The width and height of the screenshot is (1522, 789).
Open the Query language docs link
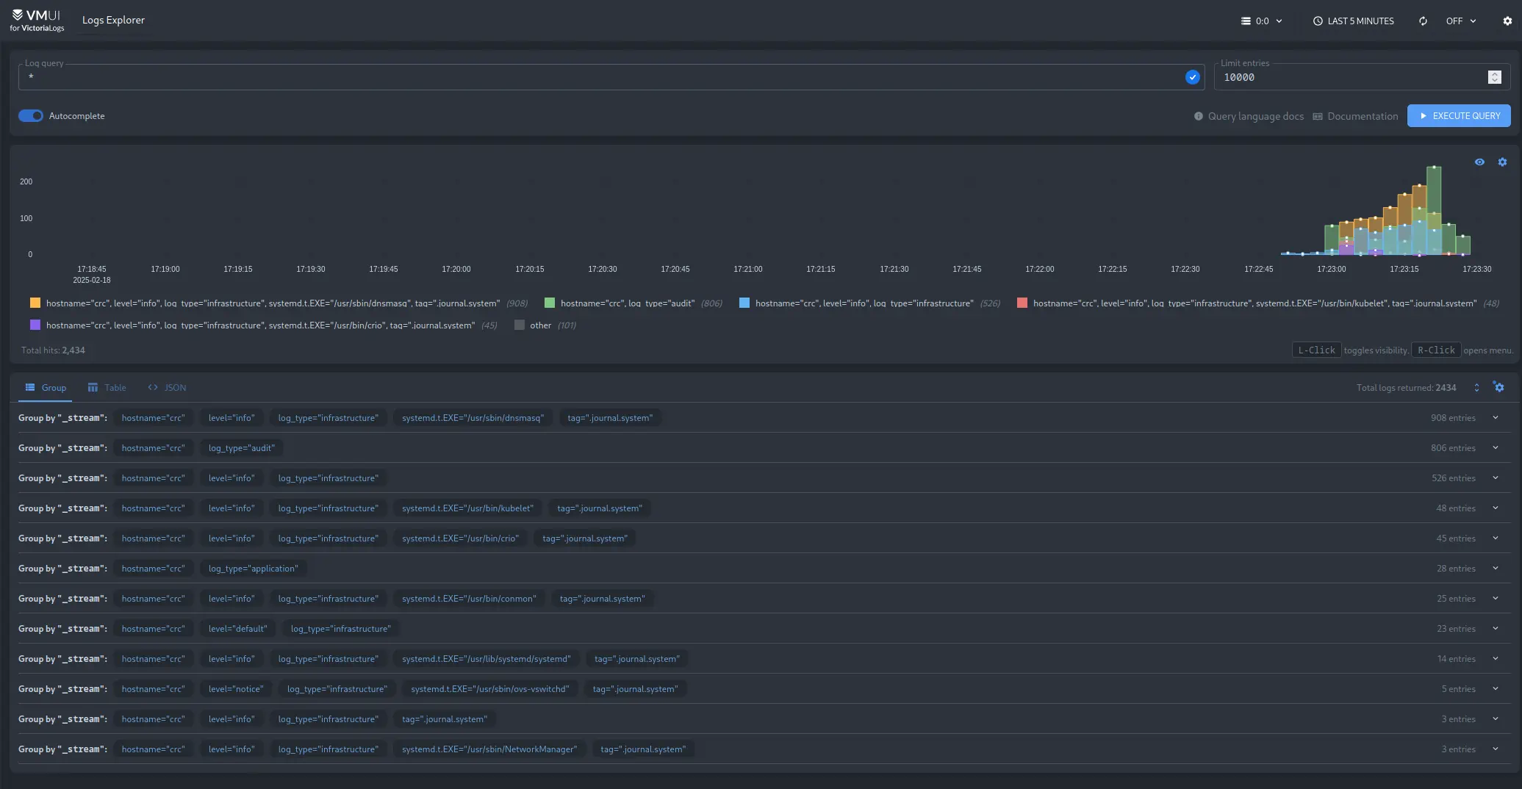1249,116
